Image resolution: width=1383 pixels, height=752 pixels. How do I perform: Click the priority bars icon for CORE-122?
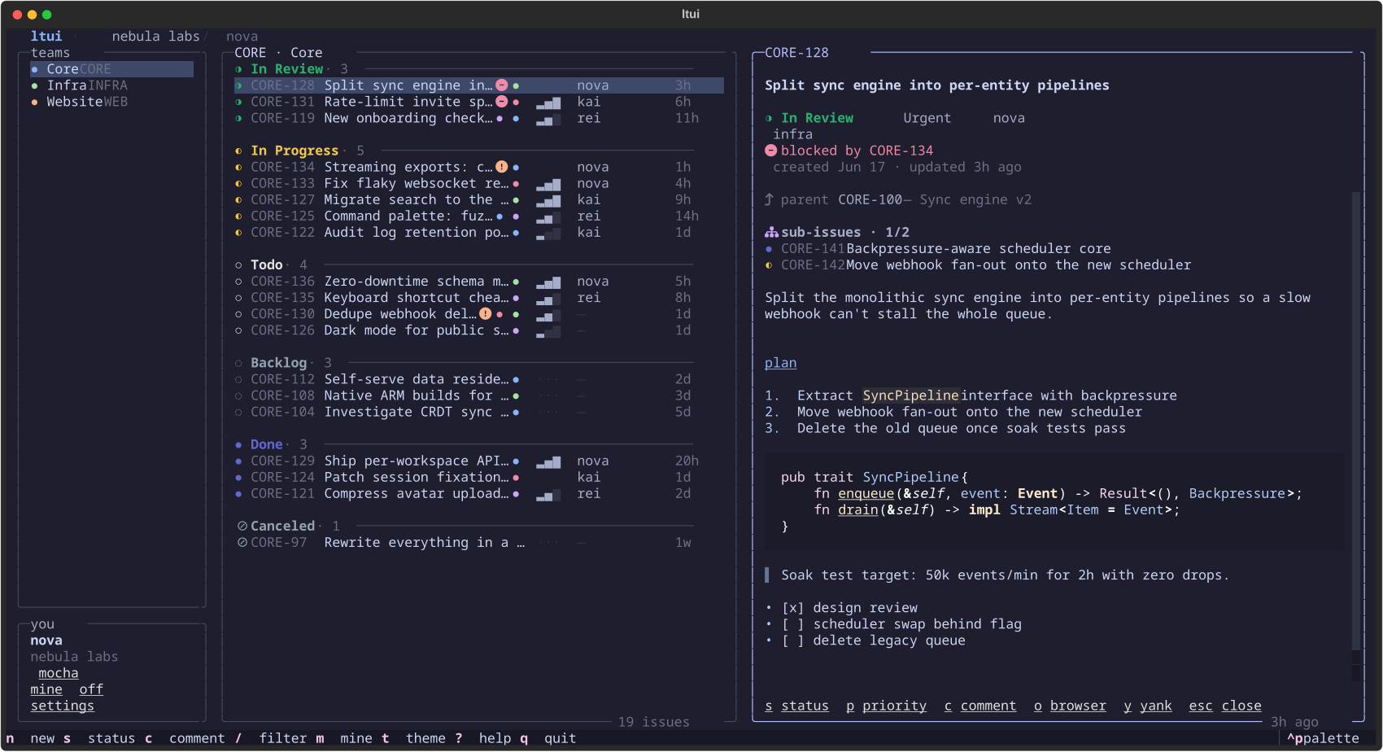click(x=548, y=233)
